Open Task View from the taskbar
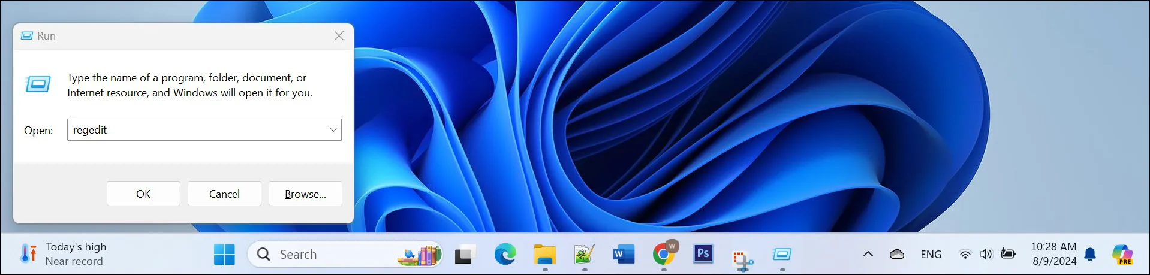 465,255
